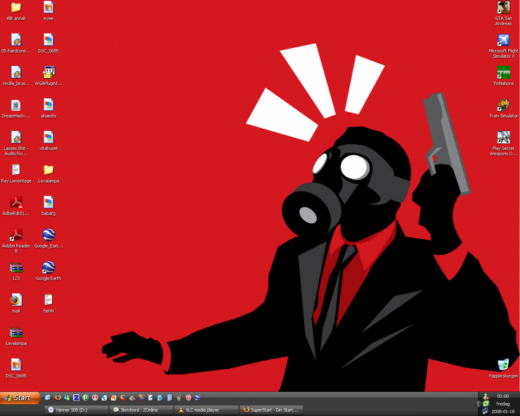Click the Messenger status tray icon
Viewport: 520px width, 416px height.
486,396
